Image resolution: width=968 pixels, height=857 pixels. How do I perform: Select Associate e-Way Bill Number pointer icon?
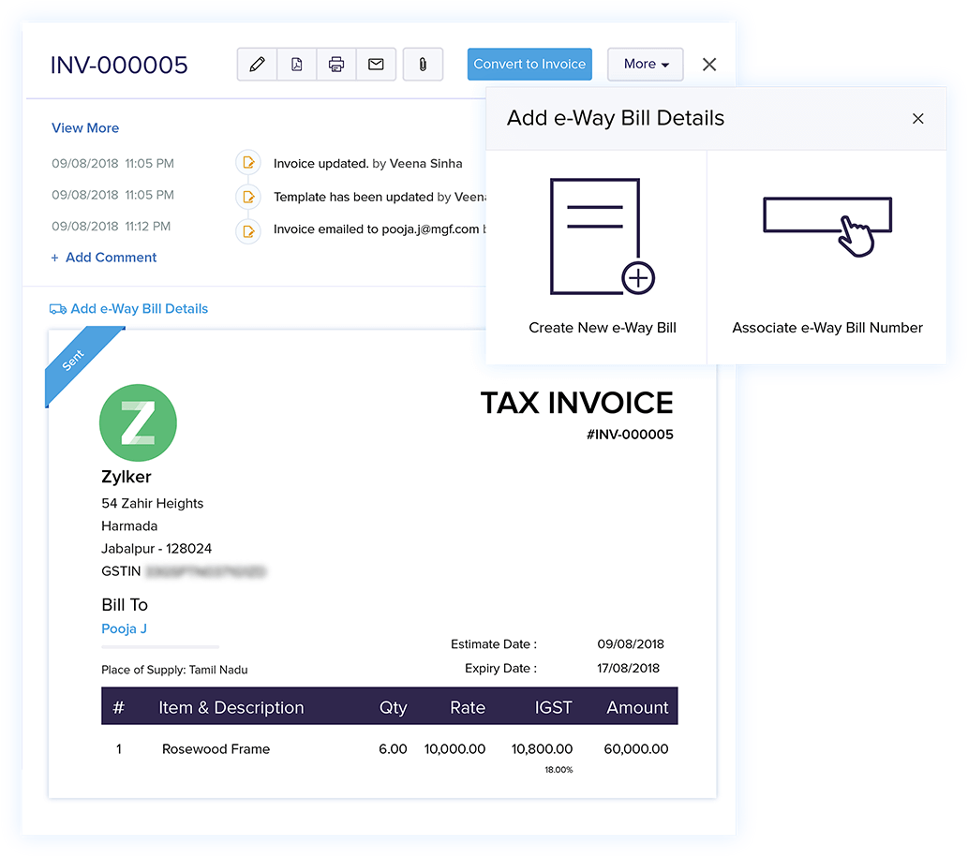click(x=827, y=227)
